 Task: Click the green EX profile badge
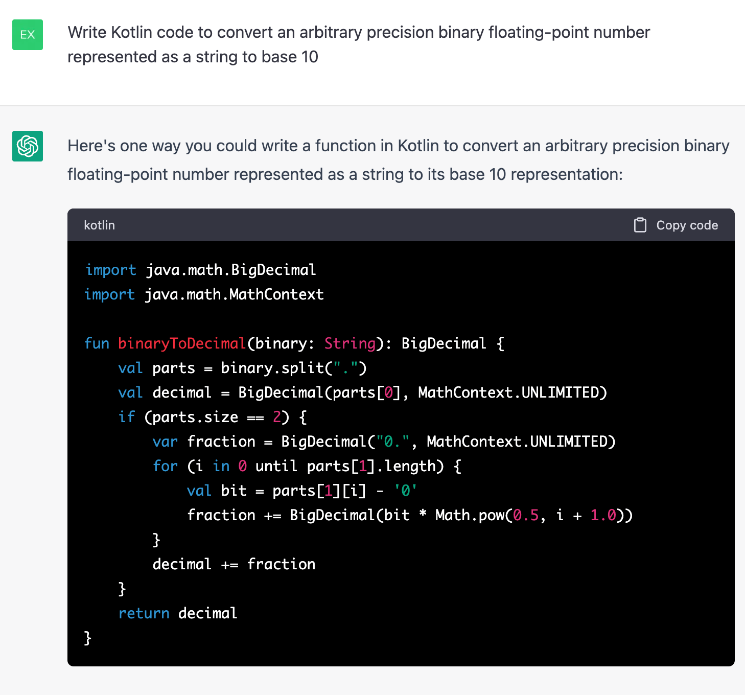[x=27, y=35]
